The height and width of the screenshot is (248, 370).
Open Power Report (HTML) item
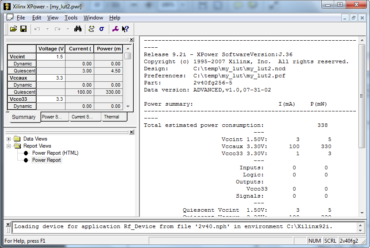(x=55, y=153)
